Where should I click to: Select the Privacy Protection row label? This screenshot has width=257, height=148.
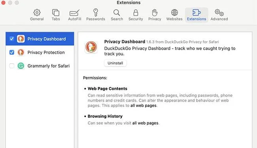point(46,52)
